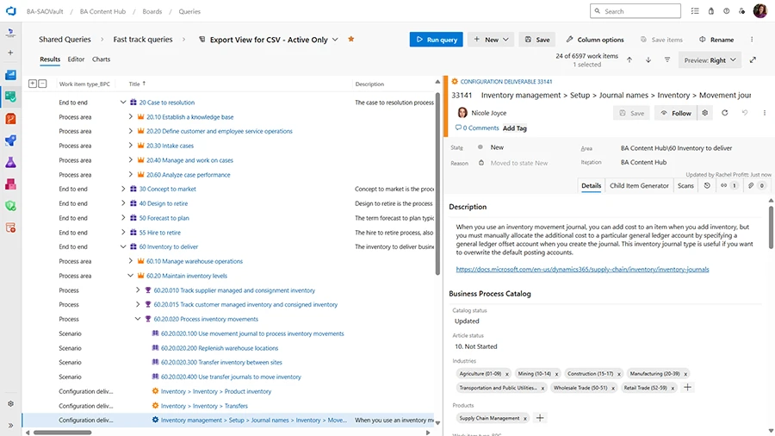Open Pipelines from the left sidebar
Image resolution: width=775 pixels, height=436 pixels.
point(10,140)
